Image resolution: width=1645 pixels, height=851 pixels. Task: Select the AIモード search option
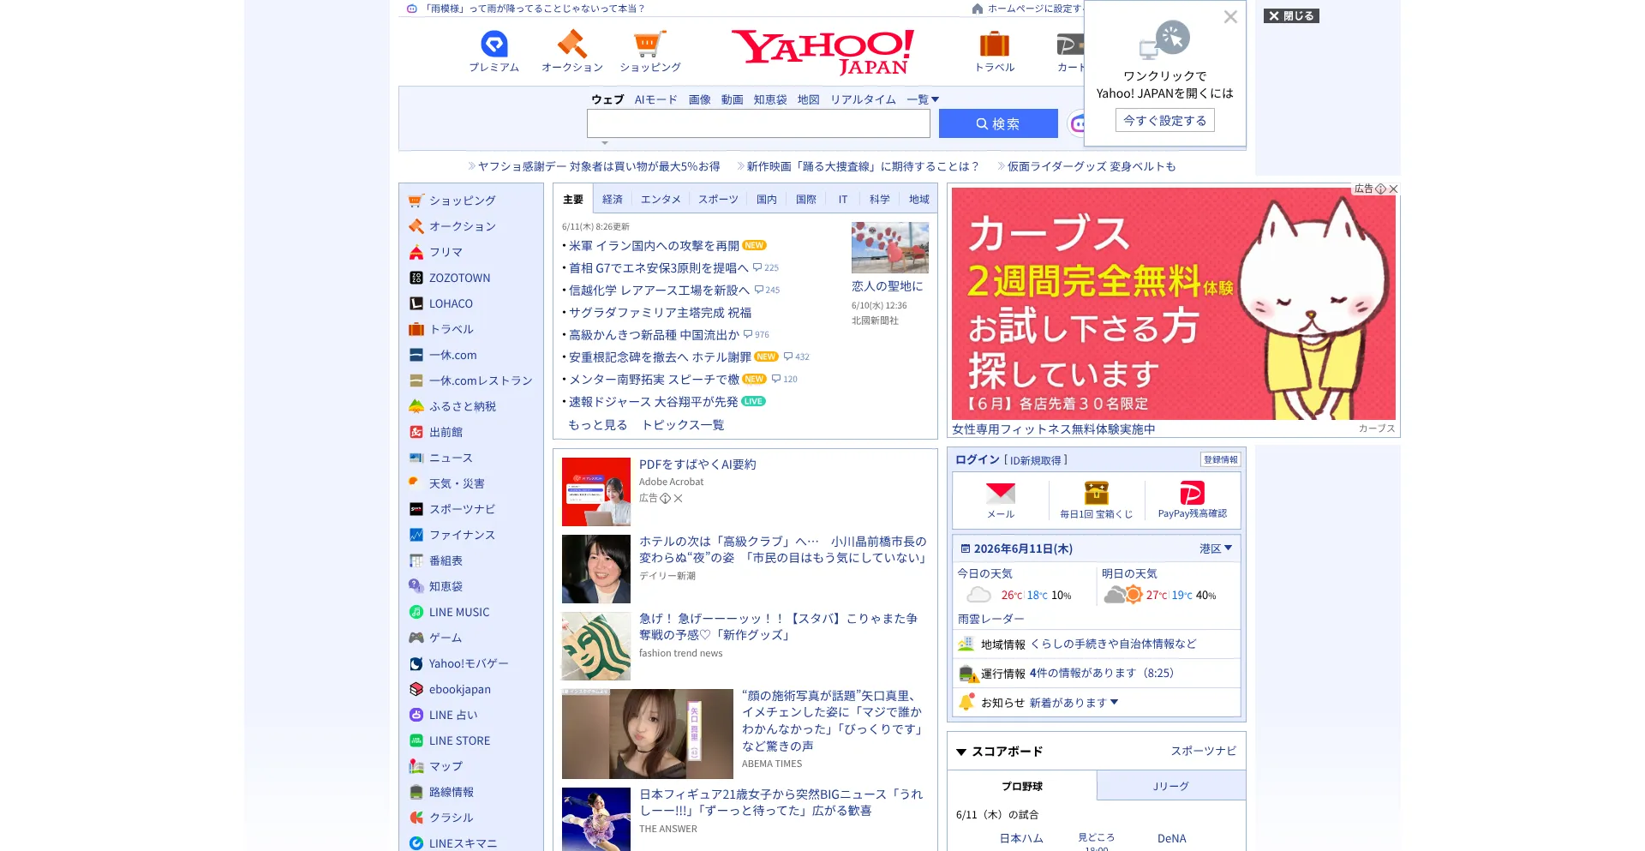coord(656,99)
